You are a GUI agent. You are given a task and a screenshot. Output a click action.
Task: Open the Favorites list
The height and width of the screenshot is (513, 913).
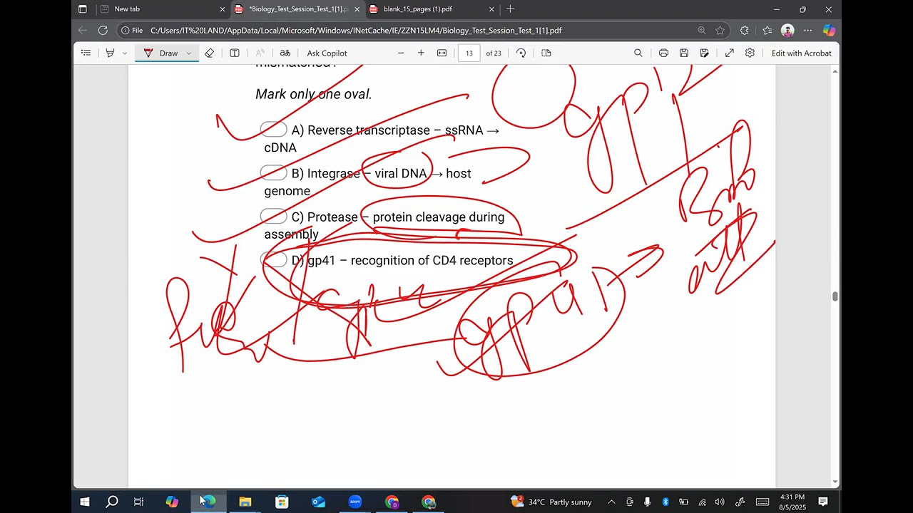(767, 31)
